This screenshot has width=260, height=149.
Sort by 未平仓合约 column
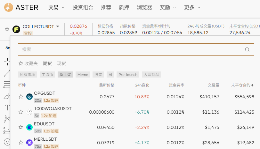pos(242,85)
